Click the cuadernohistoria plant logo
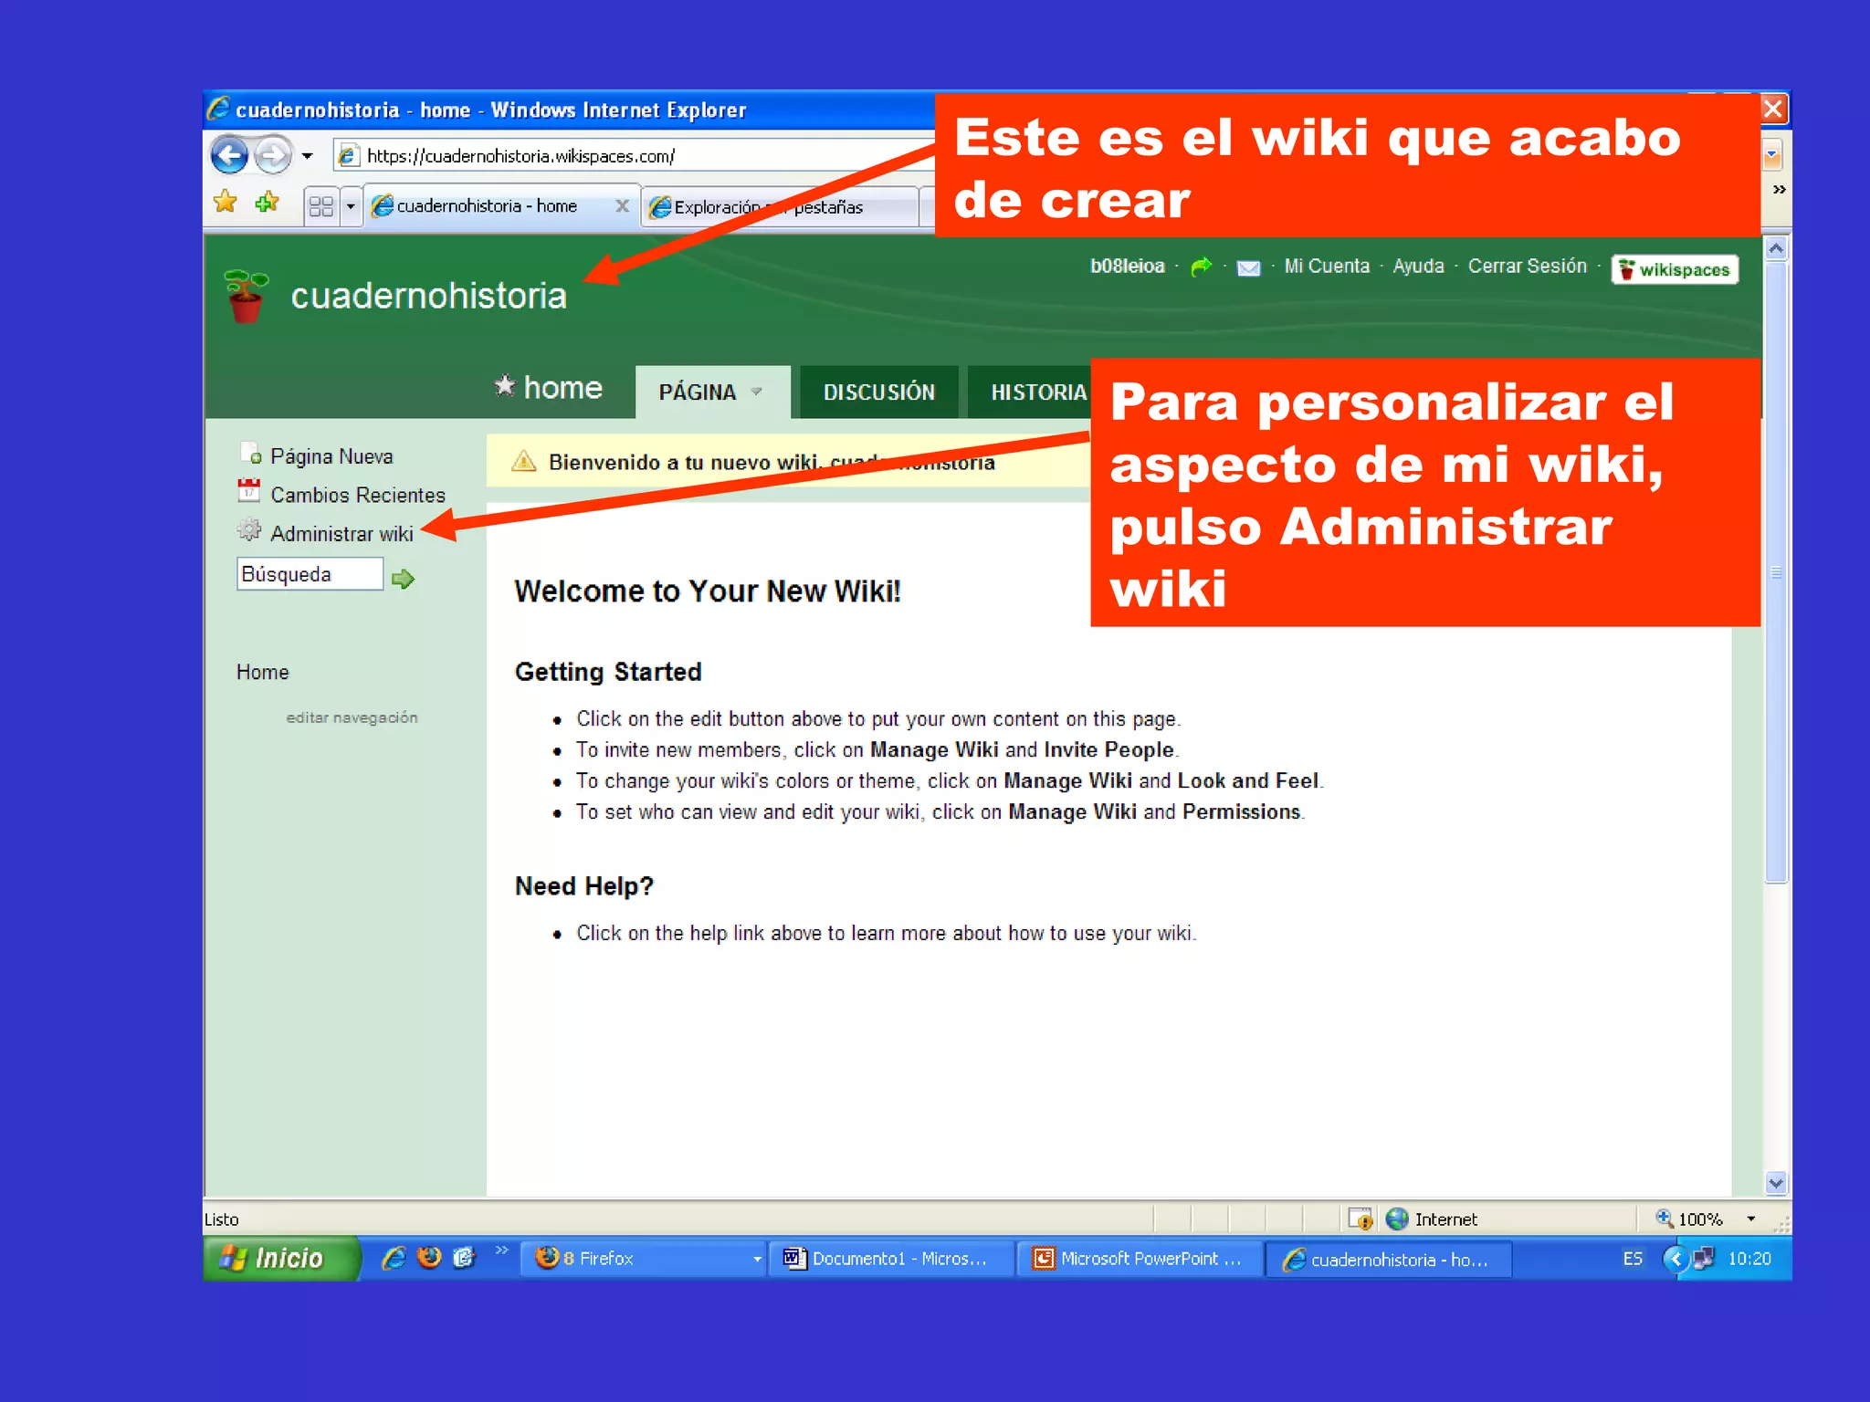1870x1402 pixels. click(x=246, y=297)
